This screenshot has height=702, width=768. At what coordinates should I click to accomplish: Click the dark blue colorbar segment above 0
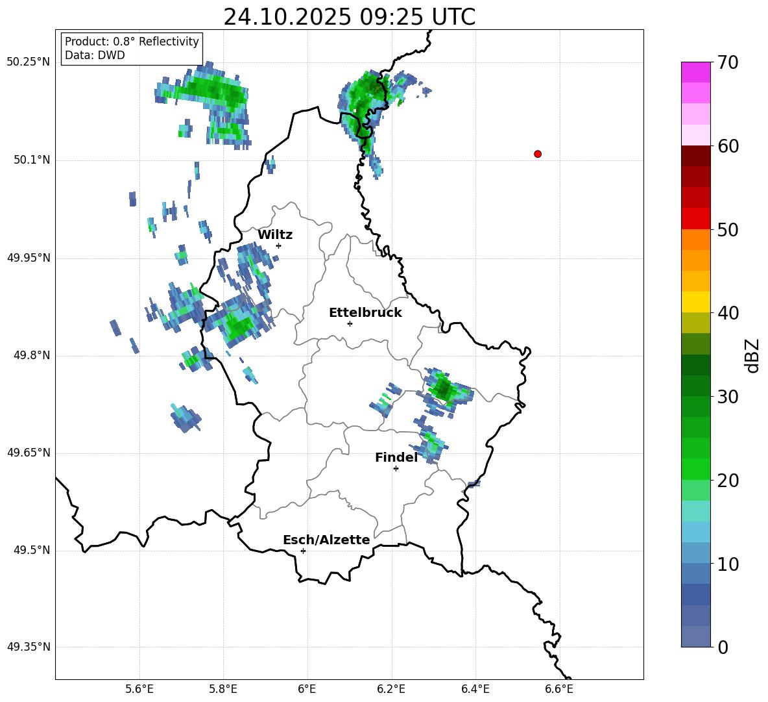tap(695, 636)
